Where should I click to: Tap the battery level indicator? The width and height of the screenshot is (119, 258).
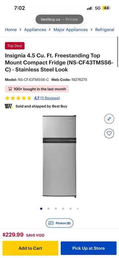107,8
